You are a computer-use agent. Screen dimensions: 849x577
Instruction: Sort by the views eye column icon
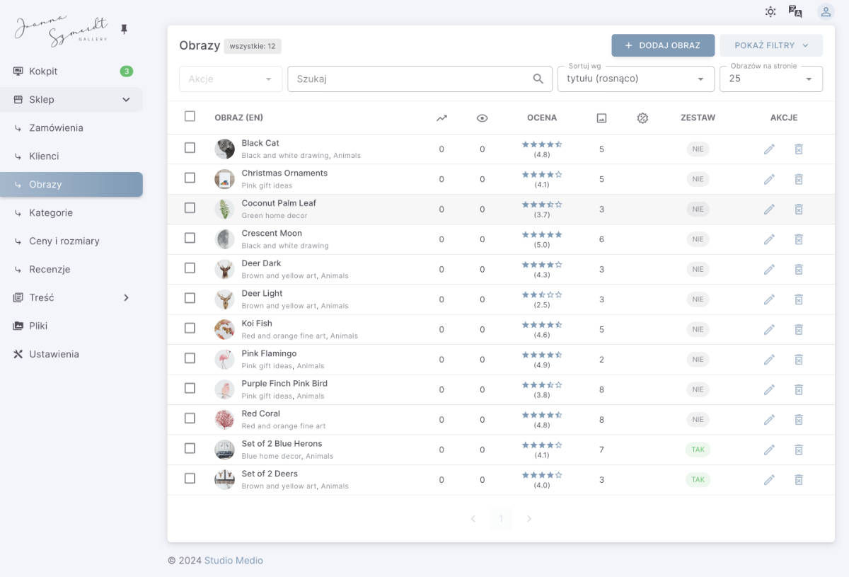[x=483, y=118]
